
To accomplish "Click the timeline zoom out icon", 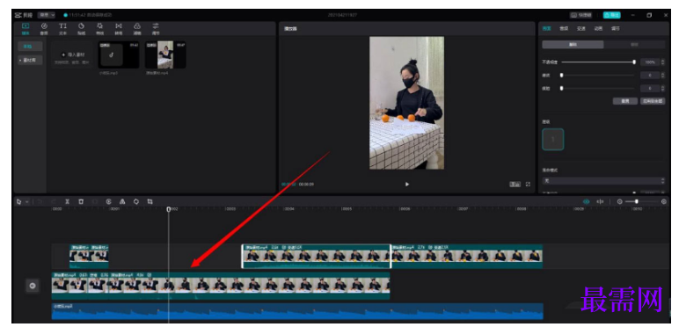I will [620, 201].
